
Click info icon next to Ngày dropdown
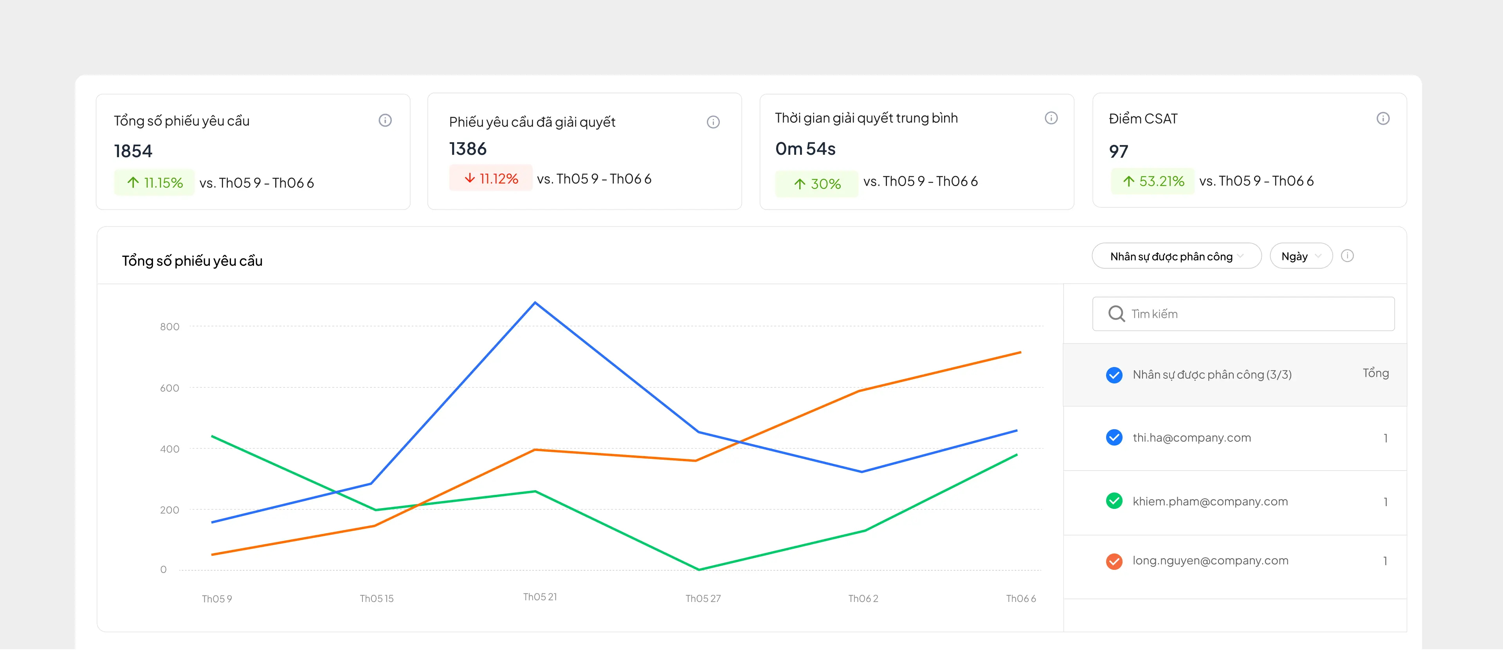(1347, 256)
